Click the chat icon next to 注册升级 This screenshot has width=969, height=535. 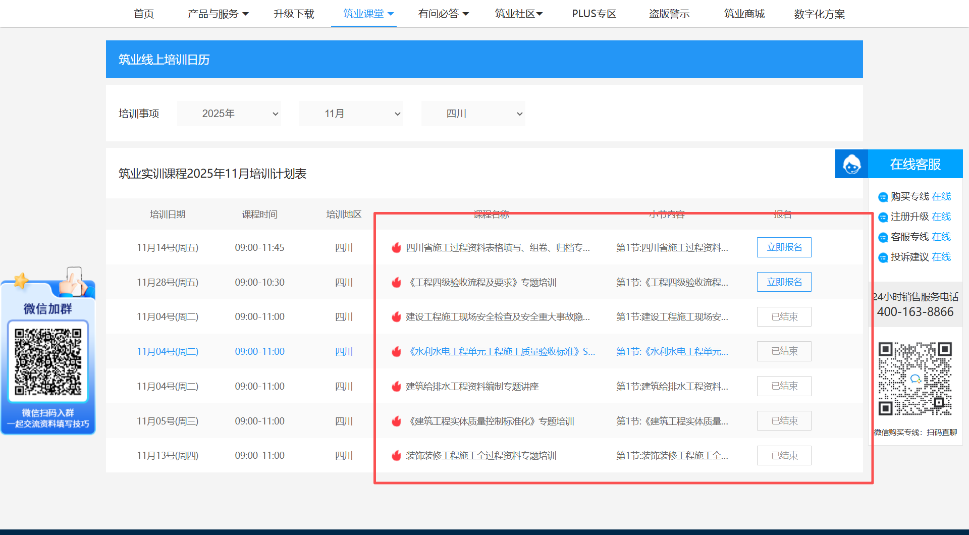(883, 217)
